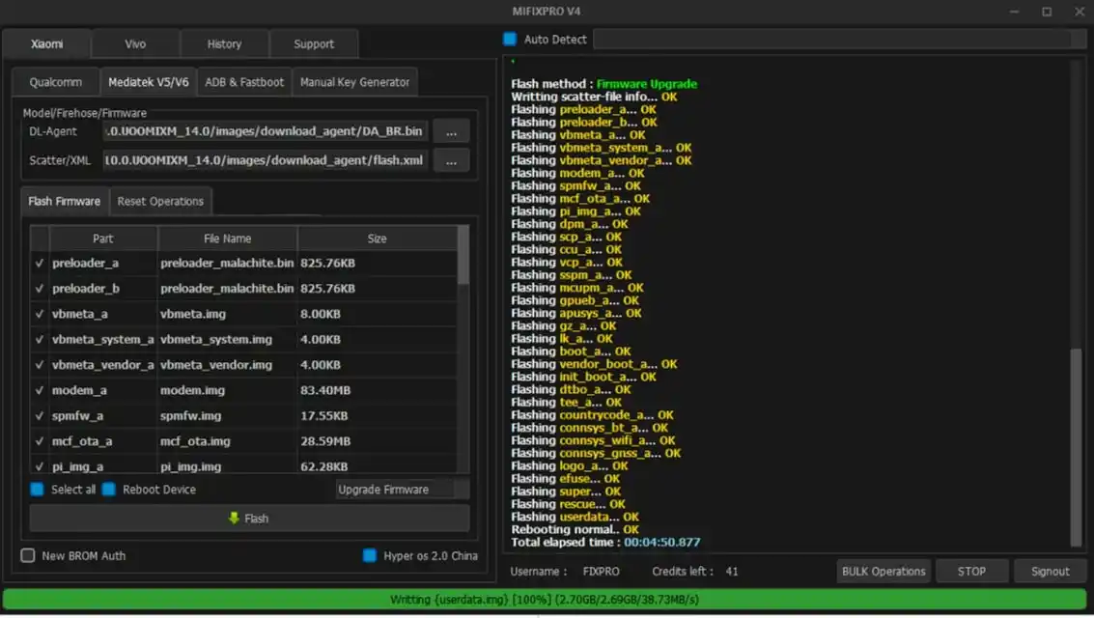The image size is (1094, 618).
Task: Click the 'Flashing userdata... OK' log line
Action: 575,517
